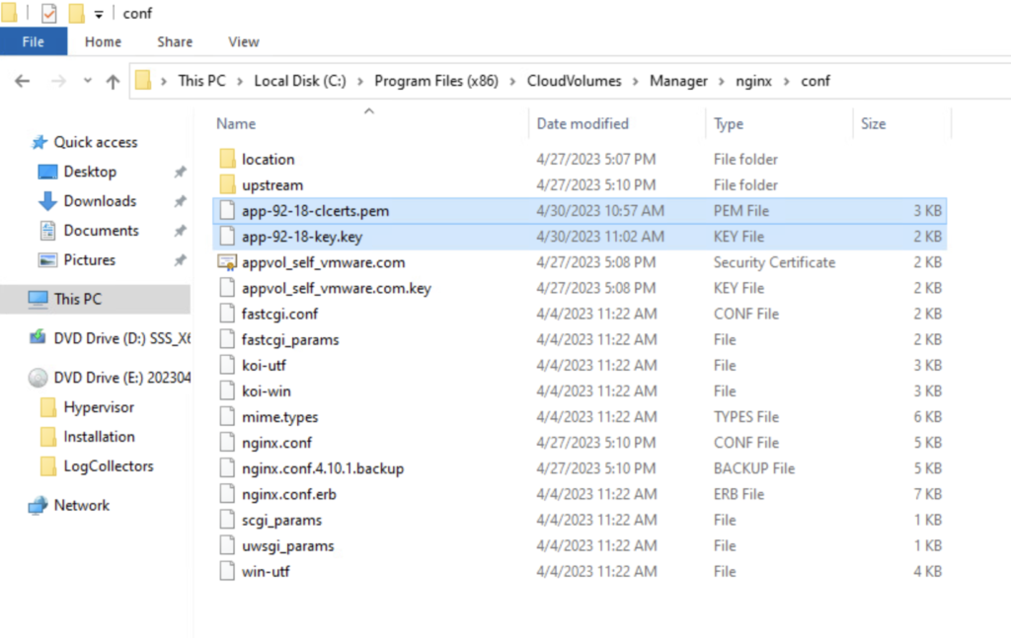This screenshot has height=638, width=1011.
Task: Open Downloads in Quick access
Action: tap(100, 201)
